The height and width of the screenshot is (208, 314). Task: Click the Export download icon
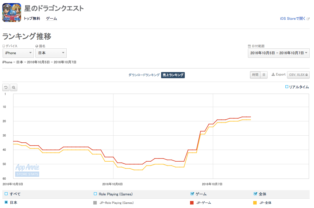coord(273,74)
